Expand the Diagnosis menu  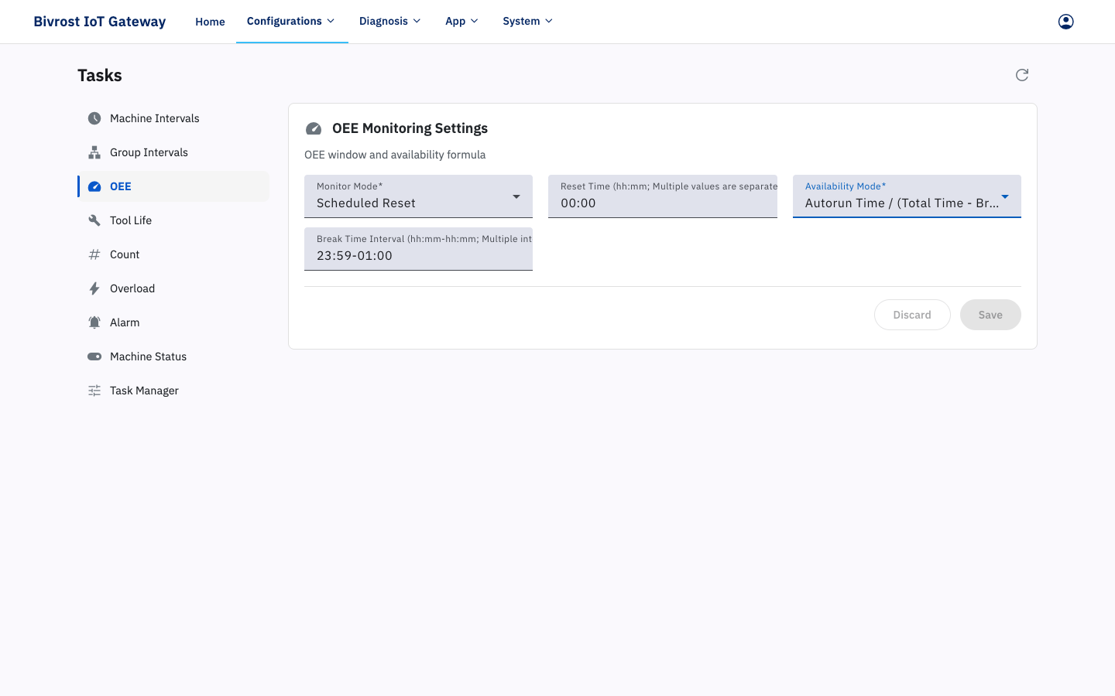[x=390, y=21]
